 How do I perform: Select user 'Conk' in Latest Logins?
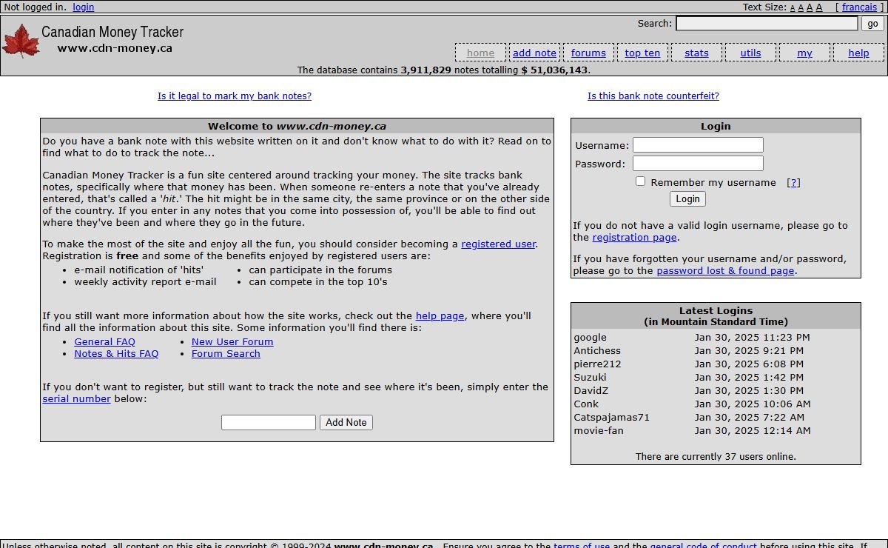pos(586,404)
